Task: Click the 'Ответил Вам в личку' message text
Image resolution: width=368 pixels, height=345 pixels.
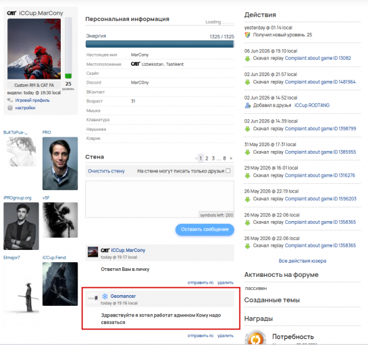Action: [x=125, y=270]
